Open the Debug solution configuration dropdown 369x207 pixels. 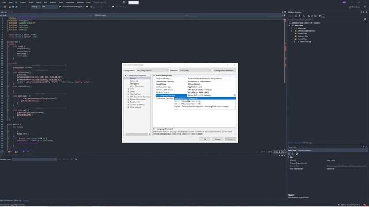pos(36,7)
